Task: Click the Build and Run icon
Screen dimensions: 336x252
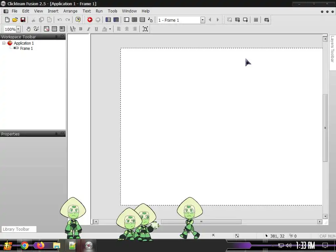Action: pyautogui.click(x=266, y=20)
